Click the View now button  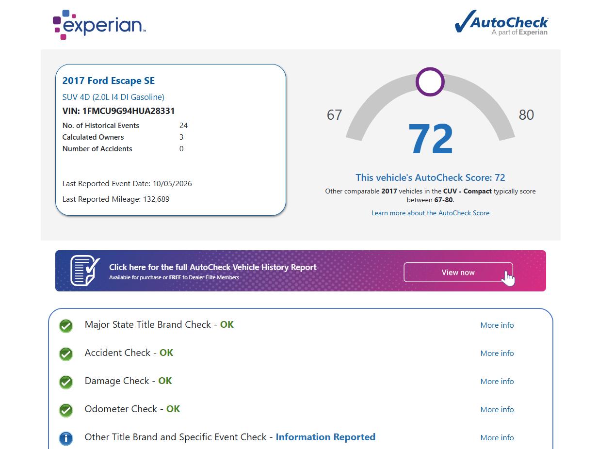pyautogui.click(x=458, y=273)
